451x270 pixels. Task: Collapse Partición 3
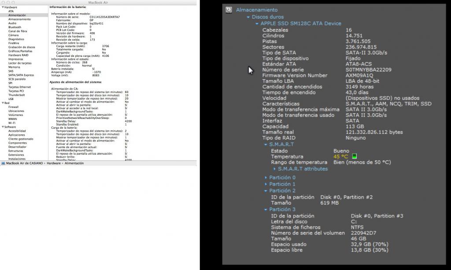point(266,209)
